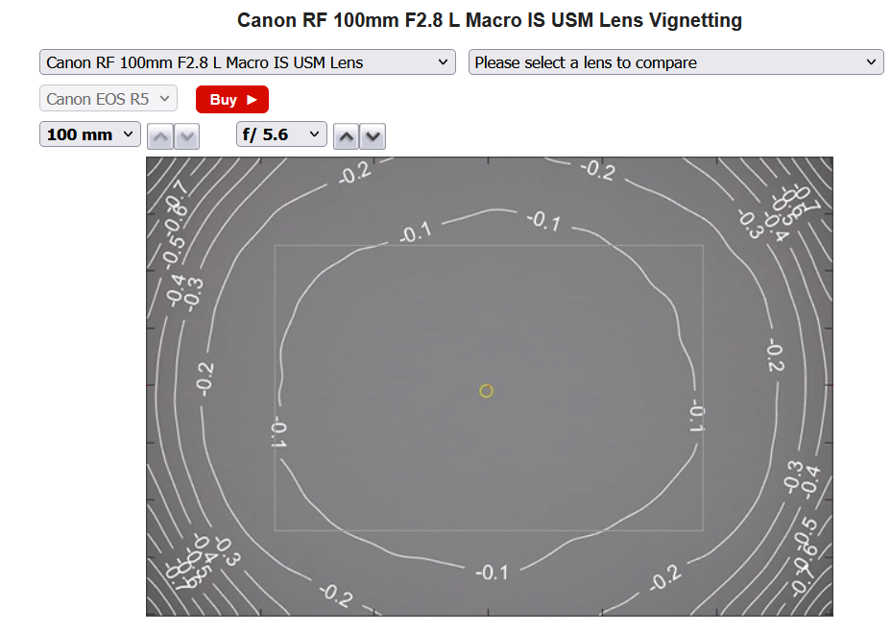The width and height of the screenshot is (891, 632).
Task: Click the yellow center circle on the chart
Action: pos(486,390)
